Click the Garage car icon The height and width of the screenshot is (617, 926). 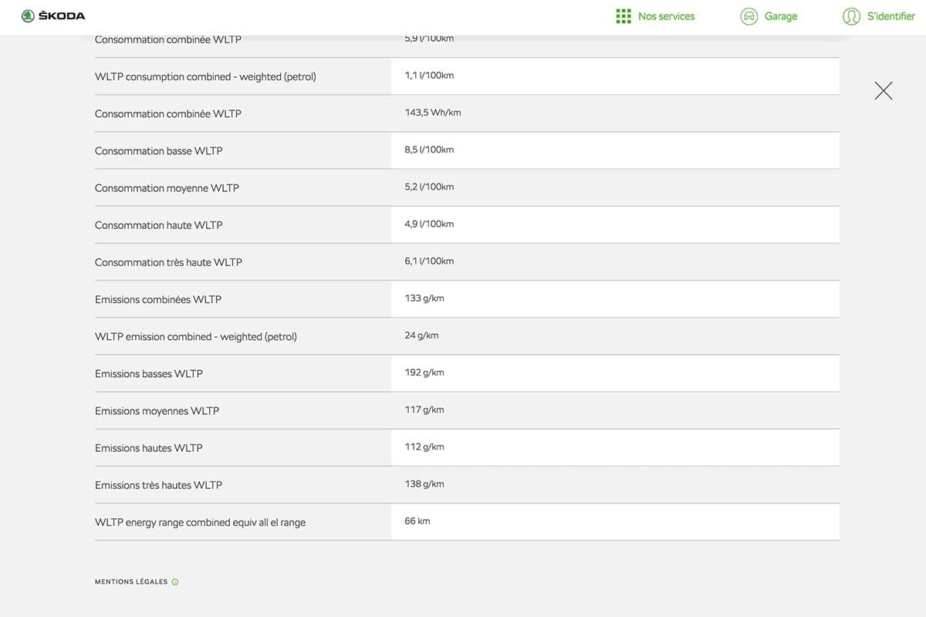tap(749, 16)
